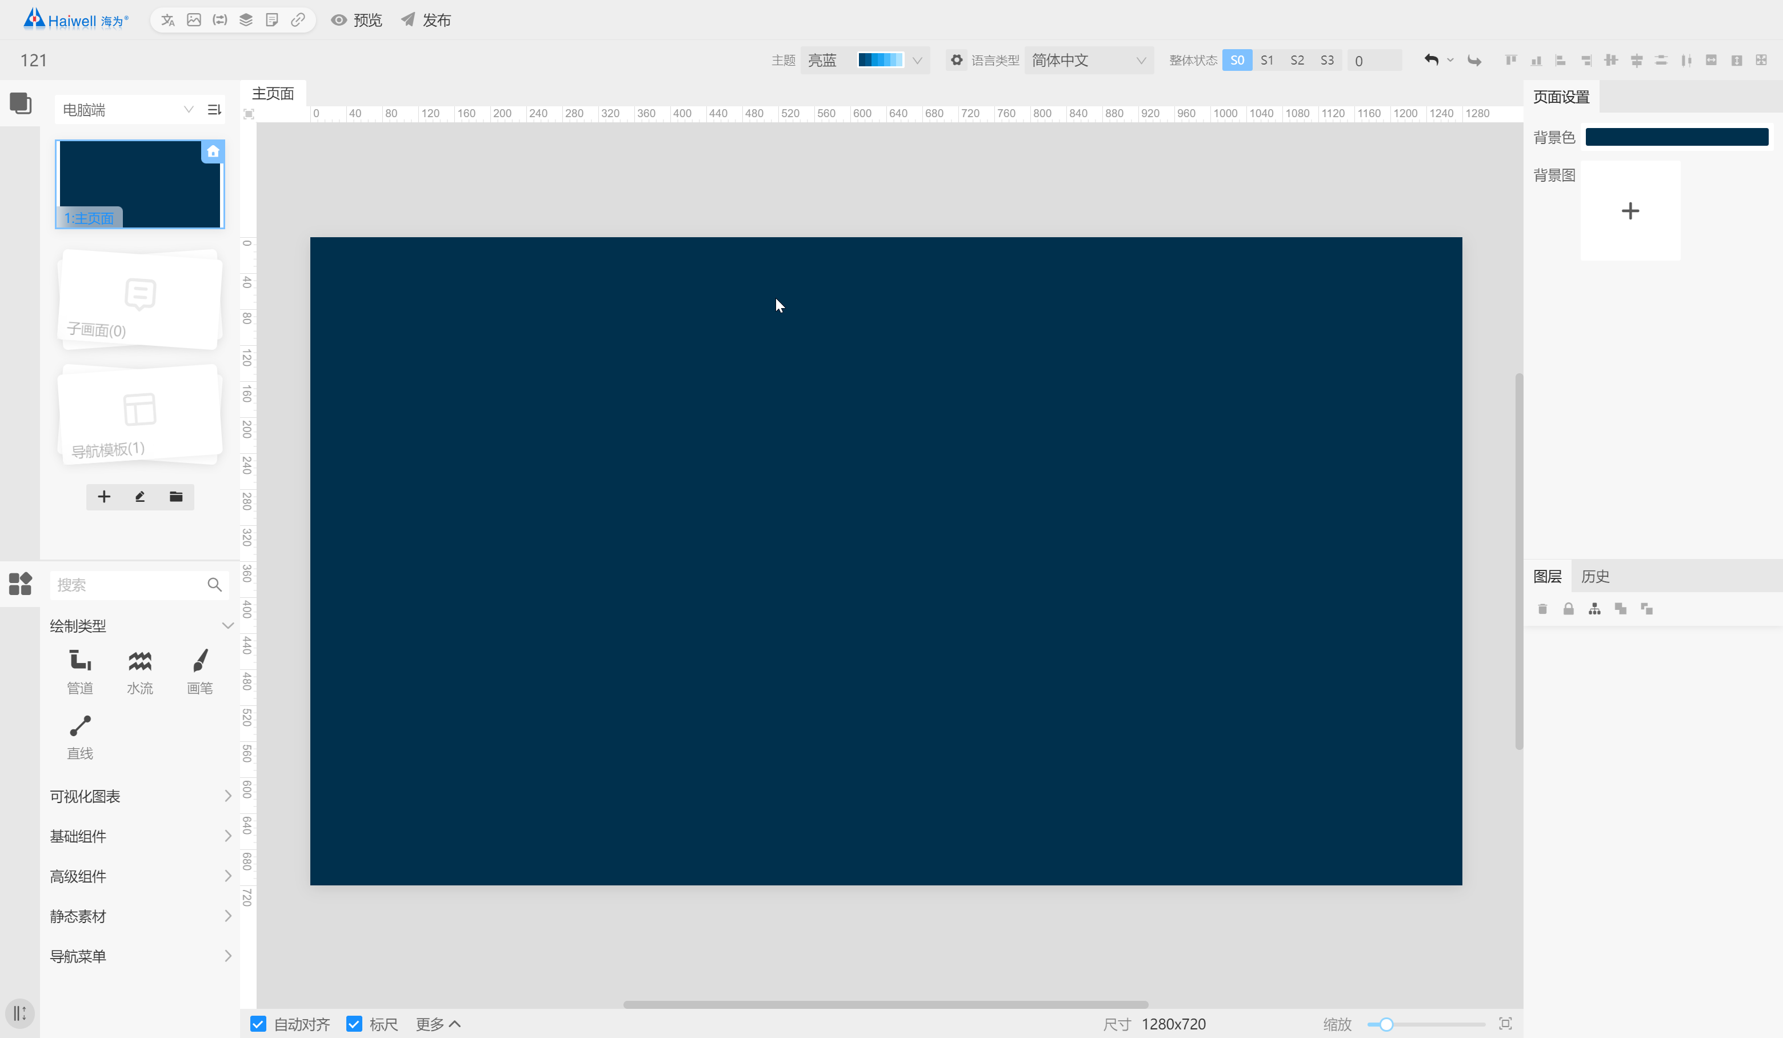Click the edit page pencil icon
This screenshot has width=1783, height=1038.
(140, 497)
